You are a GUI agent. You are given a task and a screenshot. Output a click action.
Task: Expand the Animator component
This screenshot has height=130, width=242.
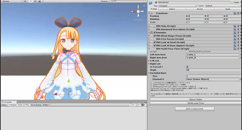149,33
